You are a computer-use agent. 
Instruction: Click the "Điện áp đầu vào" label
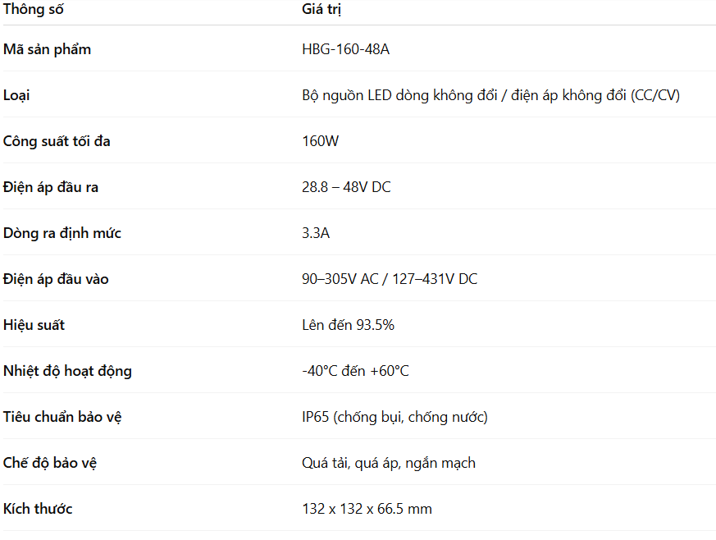point(56,279)
